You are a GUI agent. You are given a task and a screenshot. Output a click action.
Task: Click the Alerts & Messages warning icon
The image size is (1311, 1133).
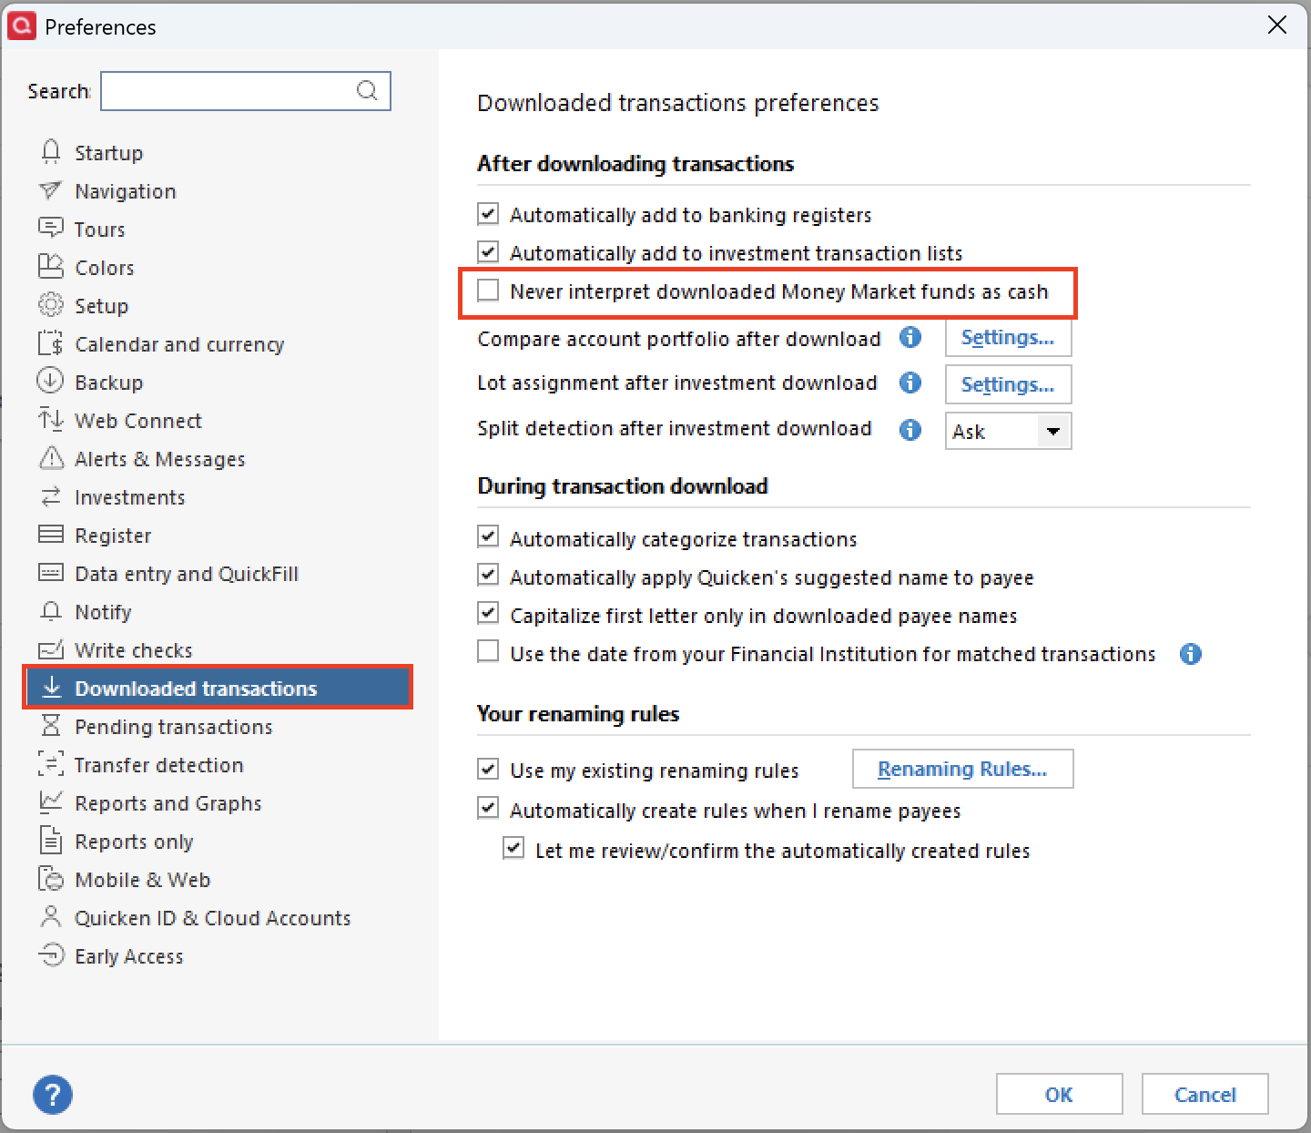click(51, 458)
